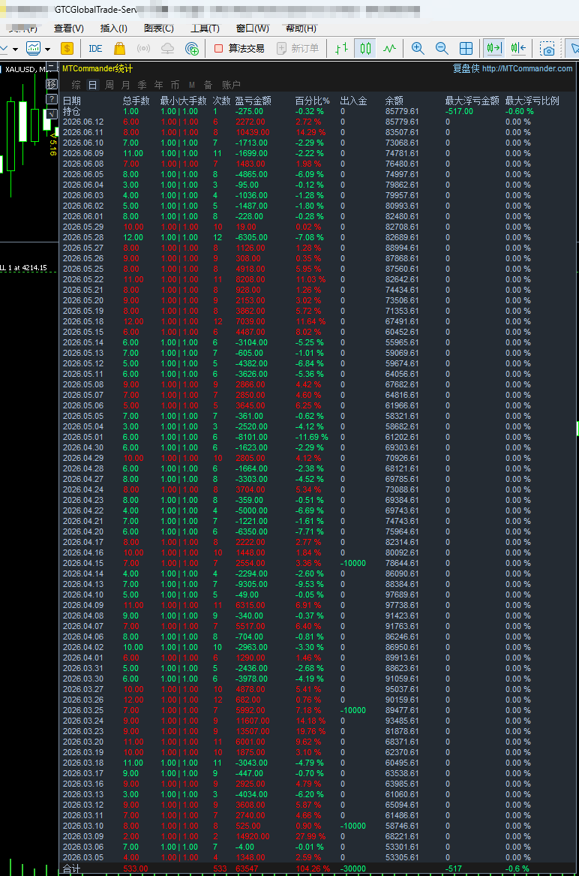Open the 插入(I) menu
The image size is (579, 876).
(113, 29)
